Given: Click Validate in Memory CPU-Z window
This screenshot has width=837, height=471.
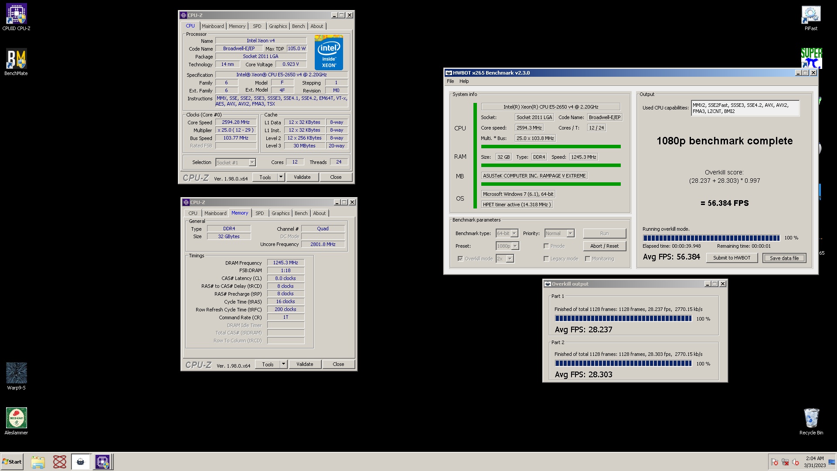Looking at the screenshot, I should point(305,364).
